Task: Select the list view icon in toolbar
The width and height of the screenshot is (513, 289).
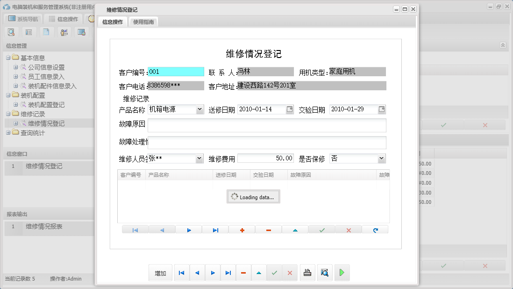Action: click(x=28, y=32)
